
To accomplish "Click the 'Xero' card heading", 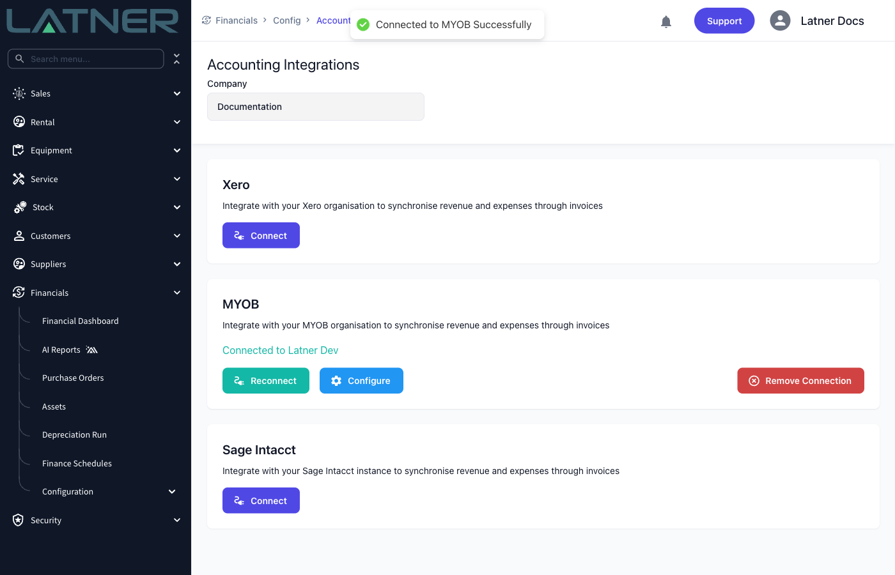I will click(236, 185).
